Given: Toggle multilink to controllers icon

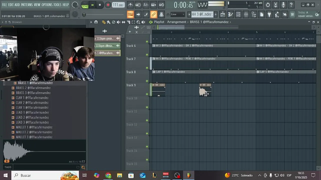Looking at the screenshot, I should [161, 14].
